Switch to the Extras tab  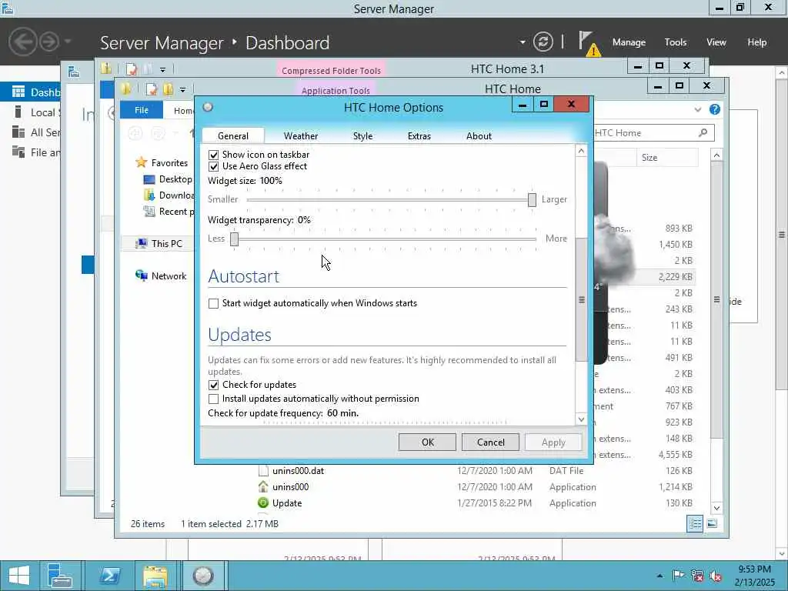coord(419,135)
